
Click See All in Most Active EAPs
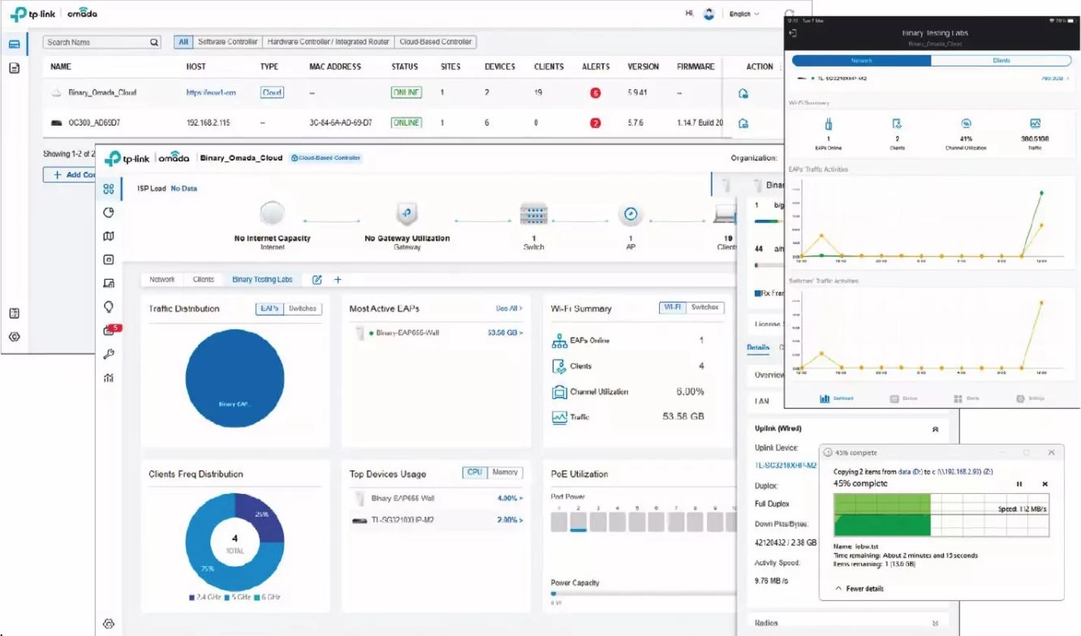(x=510, y=309)
